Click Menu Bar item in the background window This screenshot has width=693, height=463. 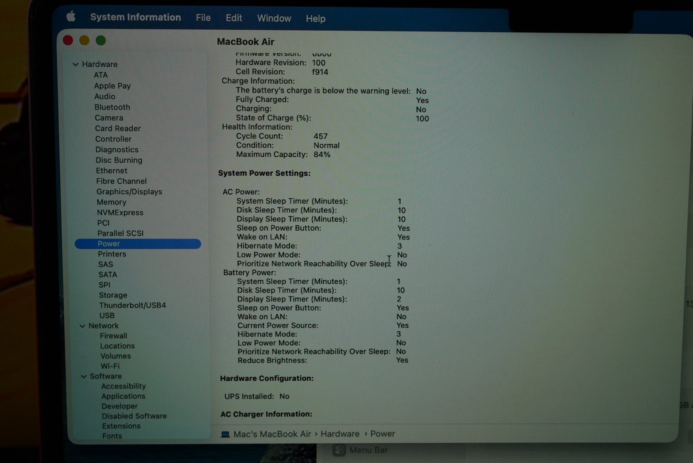coord(368,450)
